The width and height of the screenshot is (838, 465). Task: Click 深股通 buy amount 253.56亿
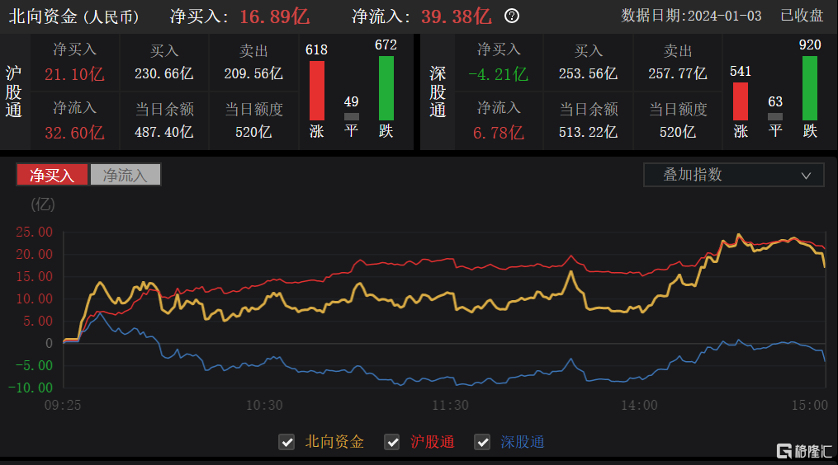coord(588,73)
